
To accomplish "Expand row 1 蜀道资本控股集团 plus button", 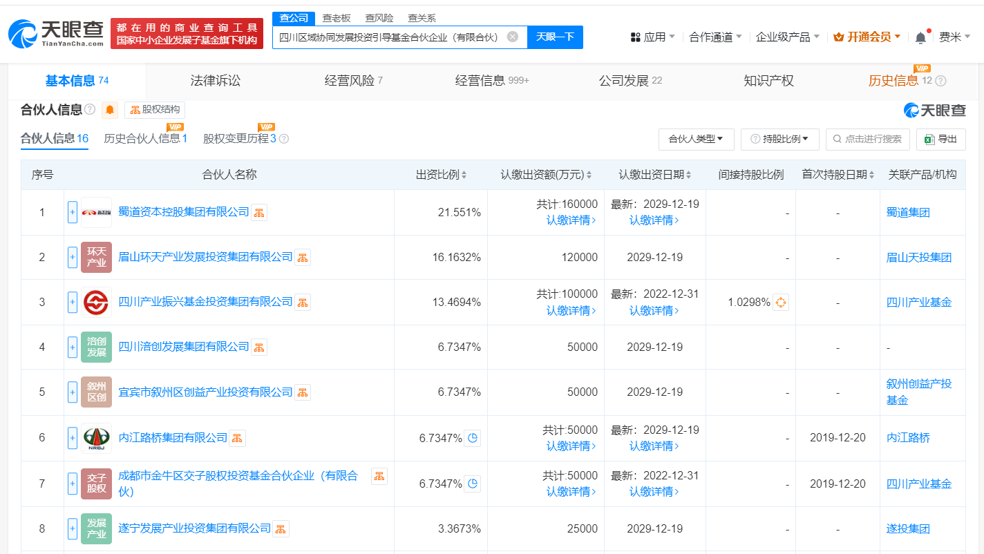I will pyautogui.click(x=73, y=212).
